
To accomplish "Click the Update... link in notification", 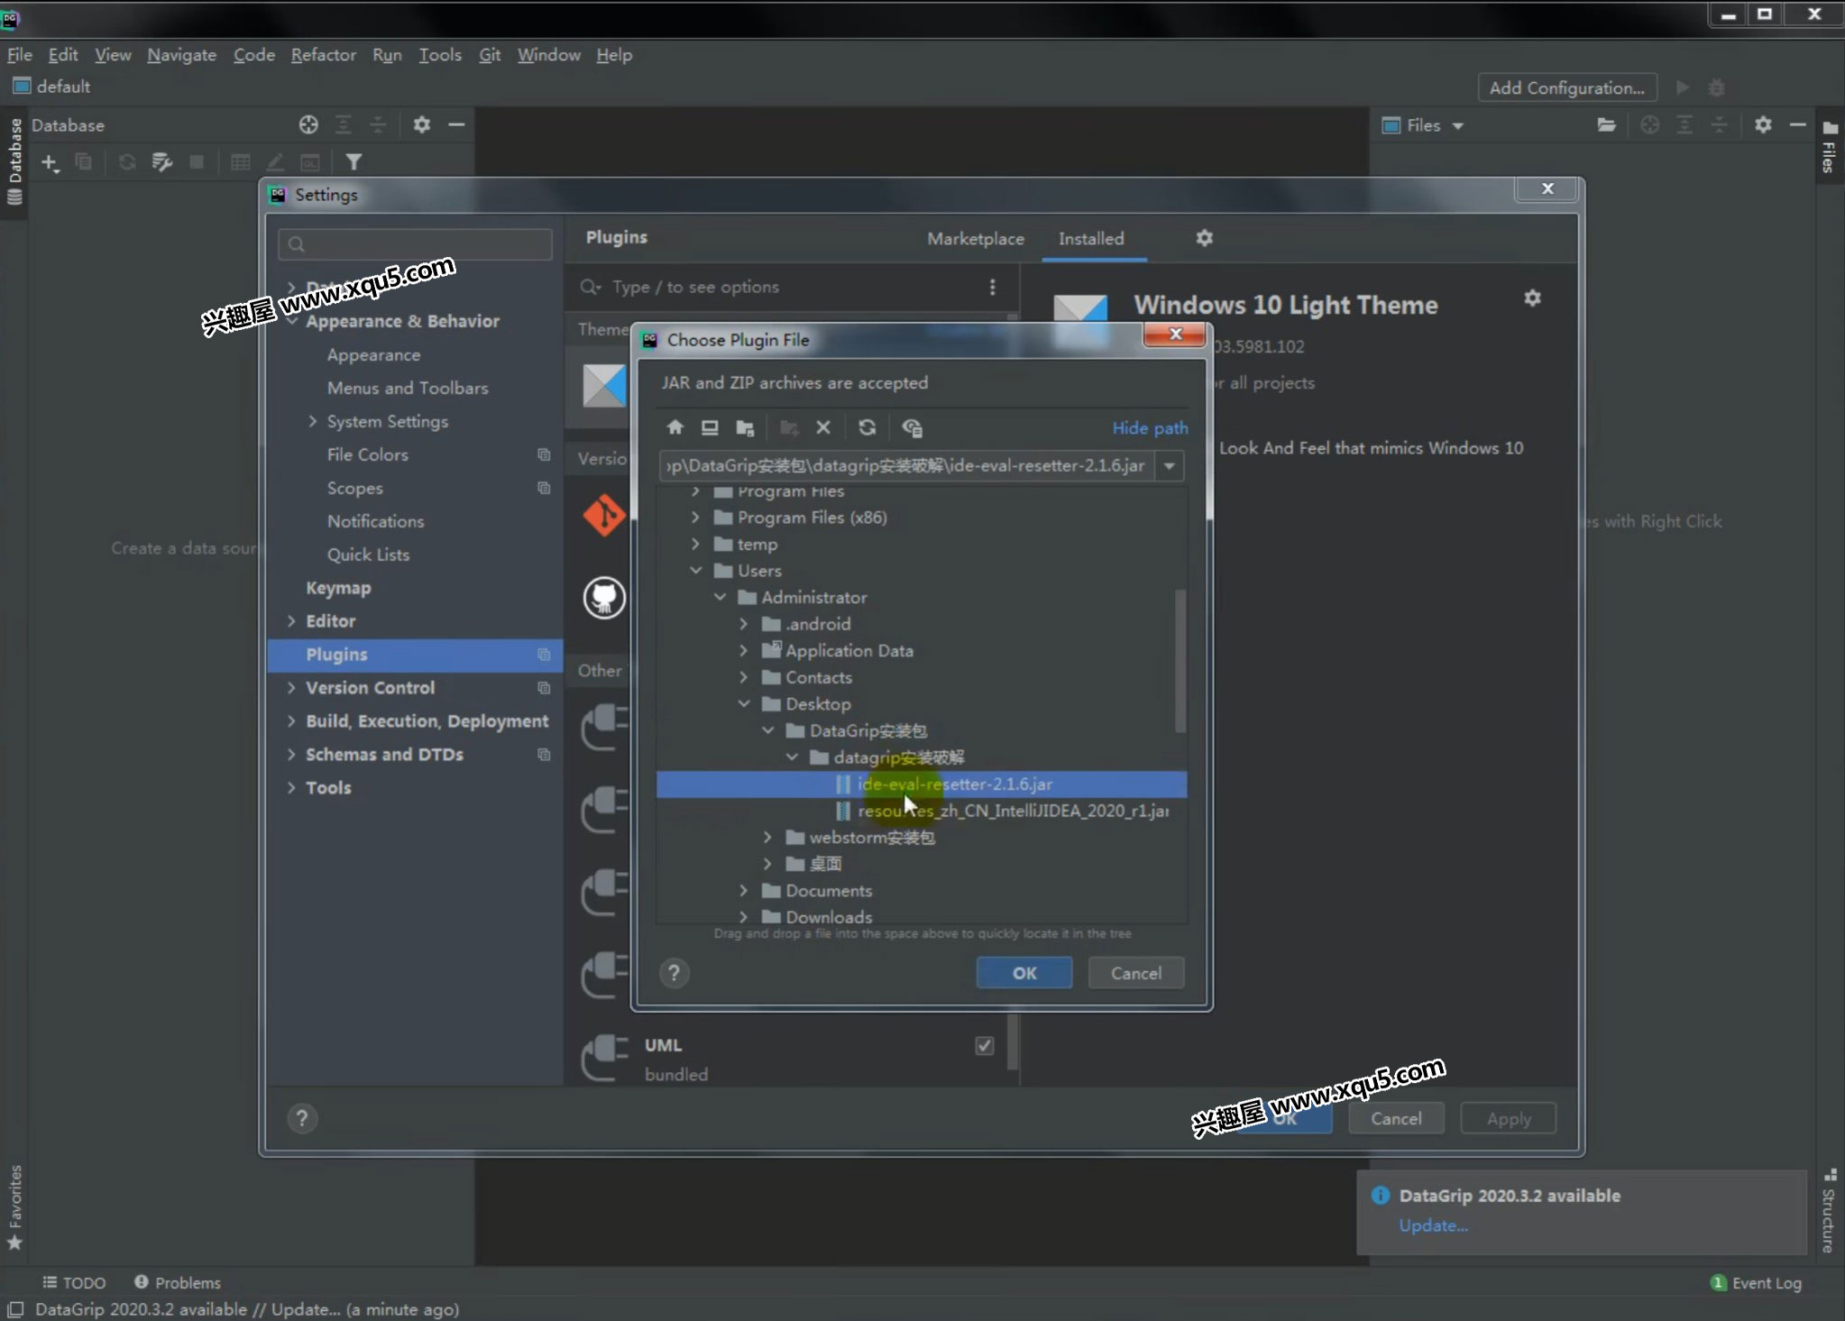I will coord(1433,1225).
